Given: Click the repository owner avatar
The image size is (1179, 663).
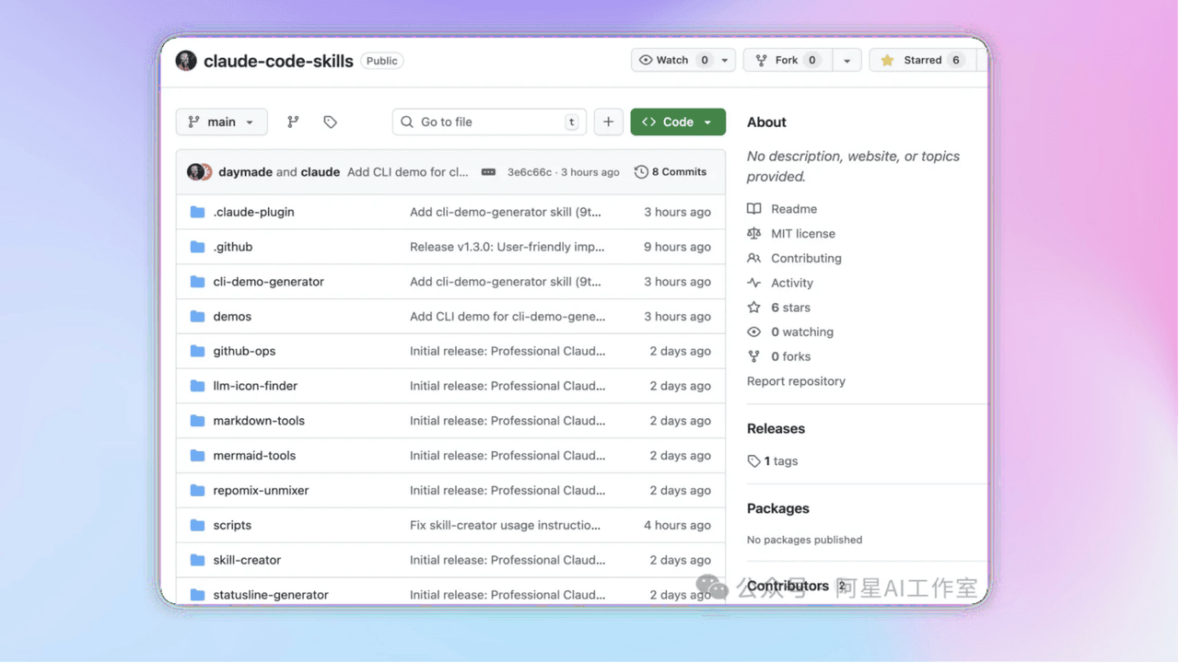Looking at the screenshot, I should [186, 61].
